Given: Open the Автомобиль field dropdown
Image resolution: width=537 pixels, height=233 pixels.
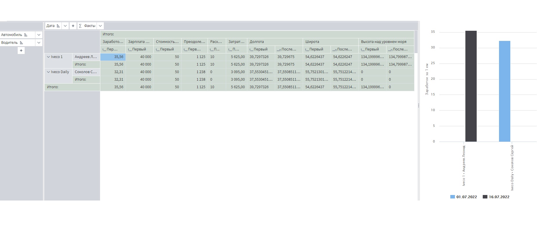Looking at the screenshot, I should click(x=39, y=35).
